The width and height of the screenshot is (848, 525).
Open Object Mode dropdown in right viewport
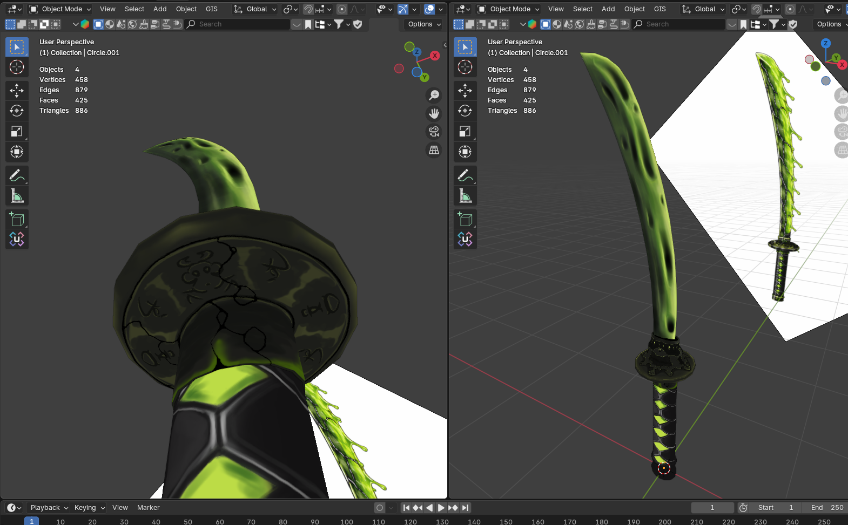[x=508, y=9]
